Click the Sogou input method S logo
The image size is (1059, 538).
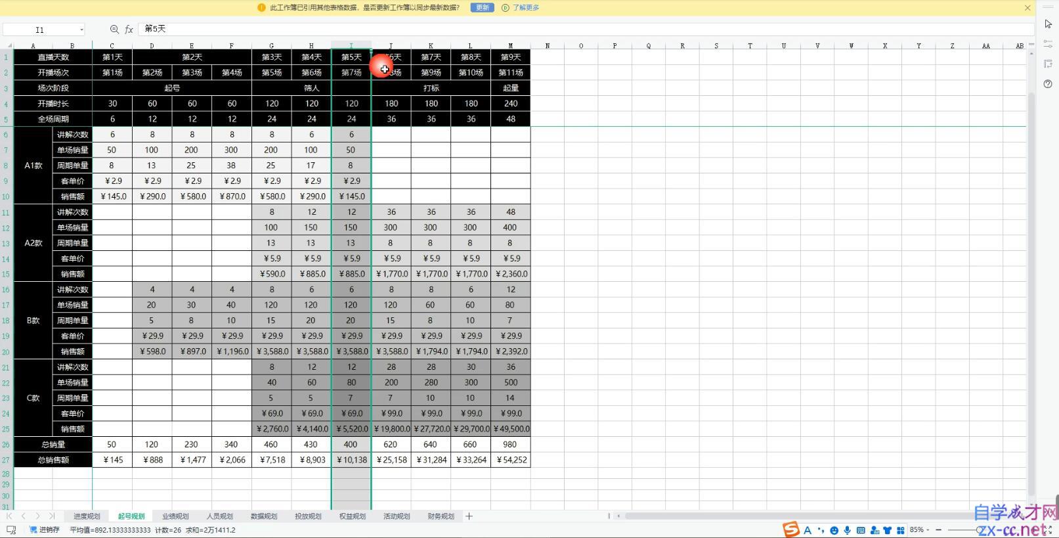(x=791, y=529)
